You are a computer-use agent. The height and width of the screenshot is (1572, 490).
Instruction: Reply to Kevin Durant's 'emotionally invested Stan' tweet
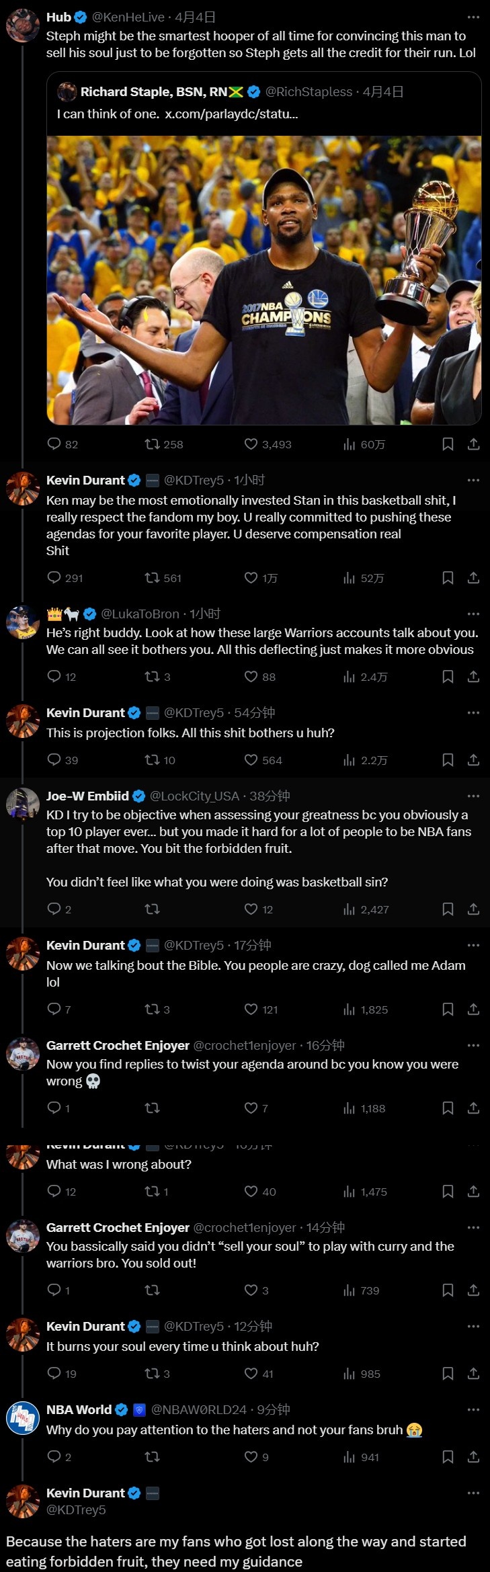coord(54,578)
